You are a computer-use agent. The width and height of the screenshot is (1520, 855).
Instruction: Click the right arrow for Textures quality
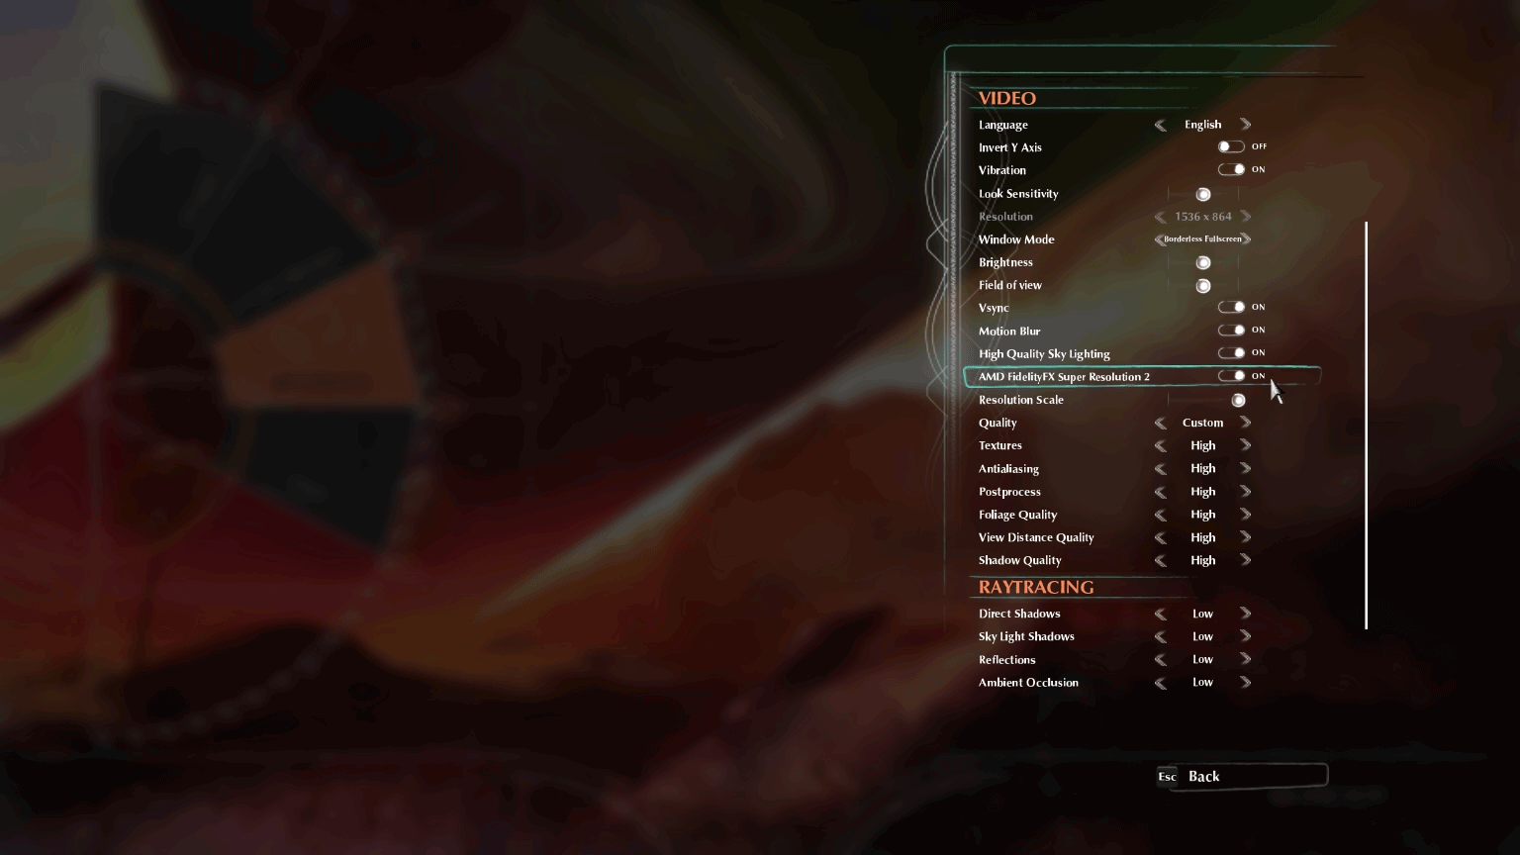click(1246, 445)
